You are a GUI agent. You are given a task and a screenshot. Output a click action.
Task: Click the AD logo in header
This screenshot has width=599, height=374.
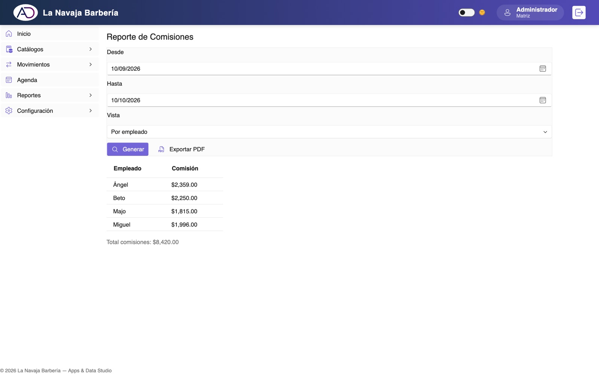point(25,12)
